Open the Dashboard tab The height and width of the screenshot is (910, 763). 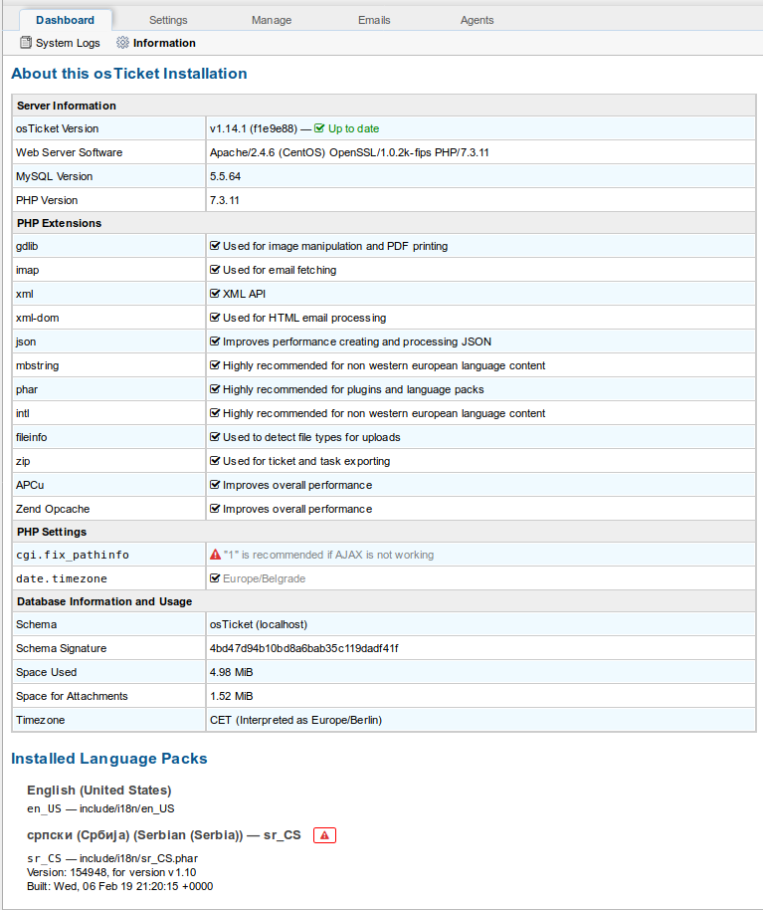pyautogui.click(x=65, y=20)
